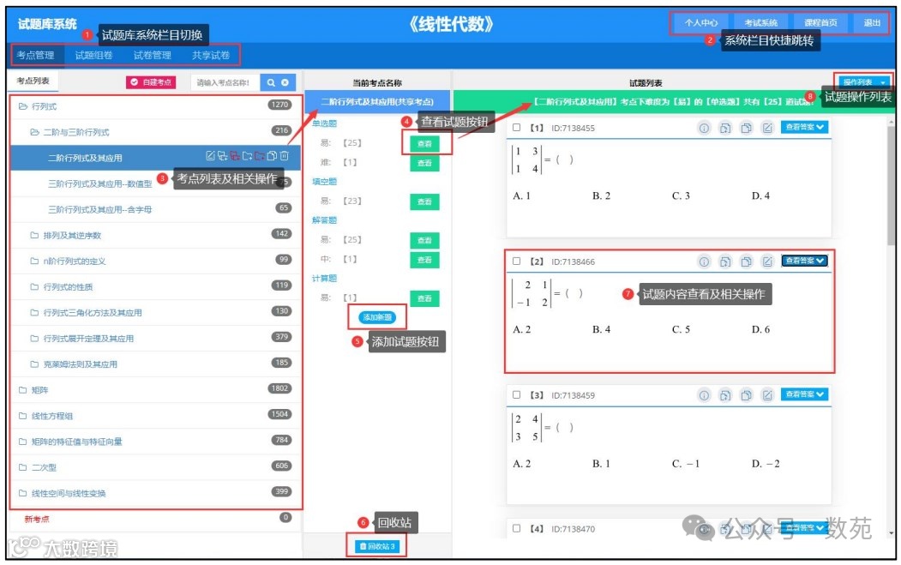The height and width of the screenshot is (565, 901).
Task: Open info icon for question ID:7138466
Action: pos(704,262)
